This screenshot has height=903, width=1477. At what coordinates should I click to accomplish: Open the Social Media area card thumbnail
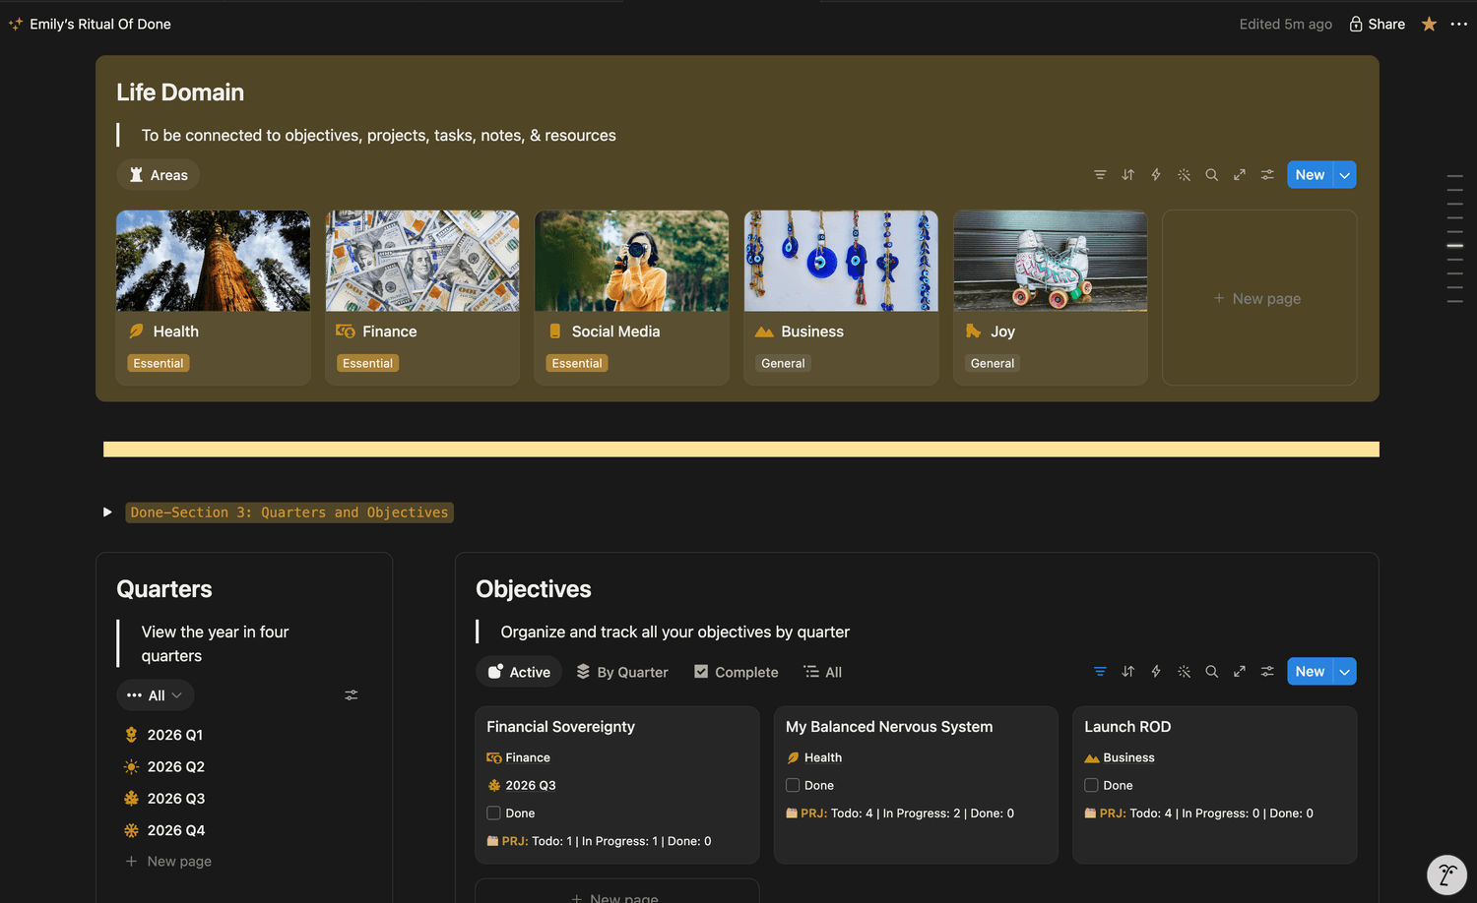pyautogui.click(x=632, y=261)
